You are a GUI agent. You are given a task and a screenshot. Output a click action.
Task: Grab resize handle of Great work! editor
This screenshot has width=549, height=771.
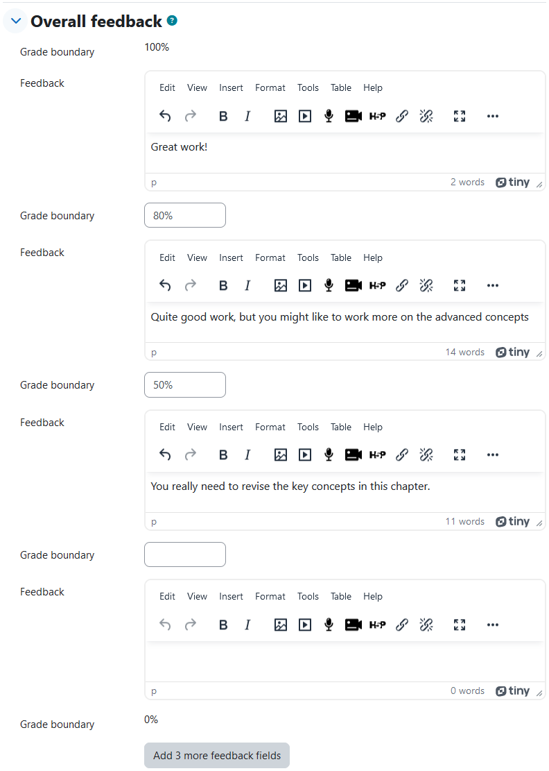coord(539,185)
